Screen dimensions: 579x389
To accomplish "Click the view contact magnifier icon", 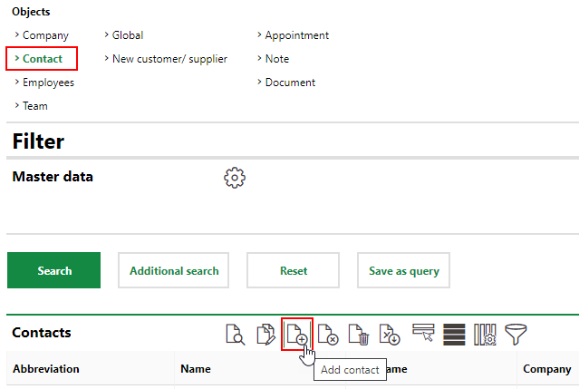I will [x=235, y=334].
